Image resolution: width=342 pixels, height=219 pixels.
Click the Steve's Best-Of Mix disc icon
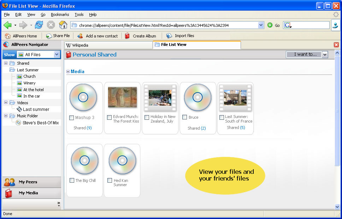point(18,123)
